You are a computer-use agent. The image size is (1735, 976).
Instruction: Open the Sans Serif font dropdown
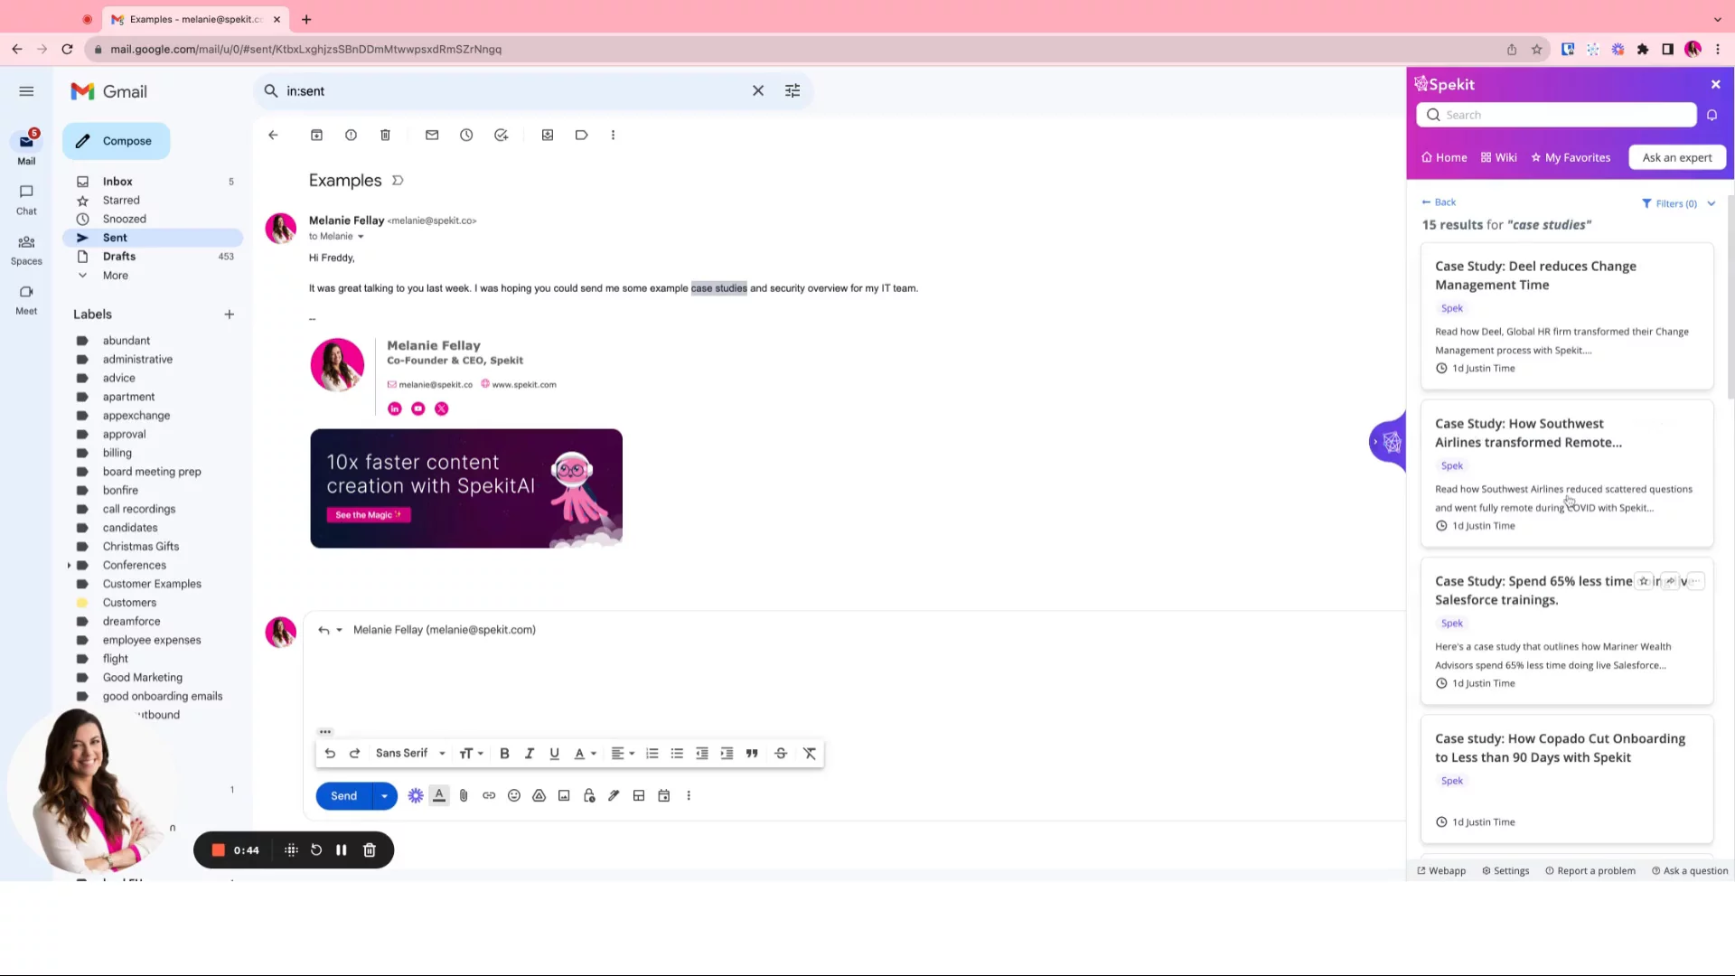pyautogui.click(x=410, y=754)
